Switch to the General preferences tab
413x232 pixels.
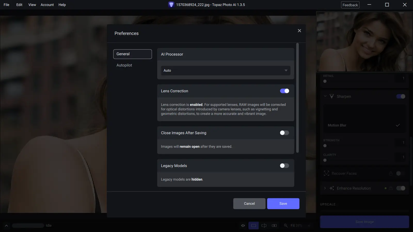[x=133, y=54]
